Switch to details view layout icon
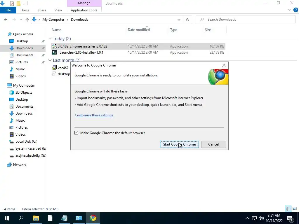The image size is (299, 224). [x=288, y=209]
